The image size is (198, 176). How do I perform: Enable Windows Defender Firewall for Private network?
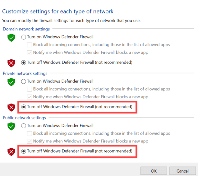point(24,81)
